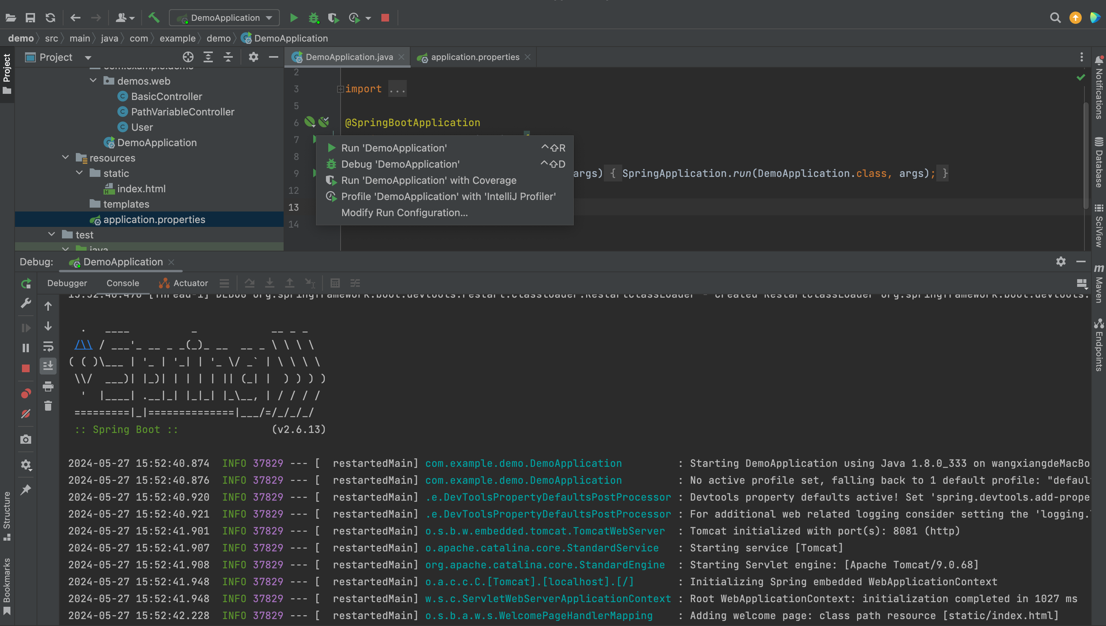Open DemoApplication run configuration dropdown
Screen dimensions: 1106x626
coord(225,18)
